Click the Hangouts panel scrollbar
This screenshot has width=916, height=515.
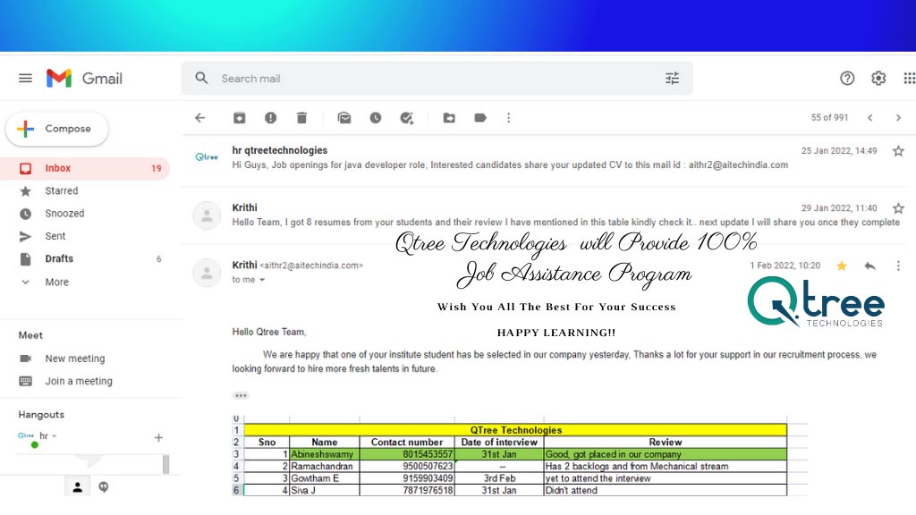click(165, 464)
